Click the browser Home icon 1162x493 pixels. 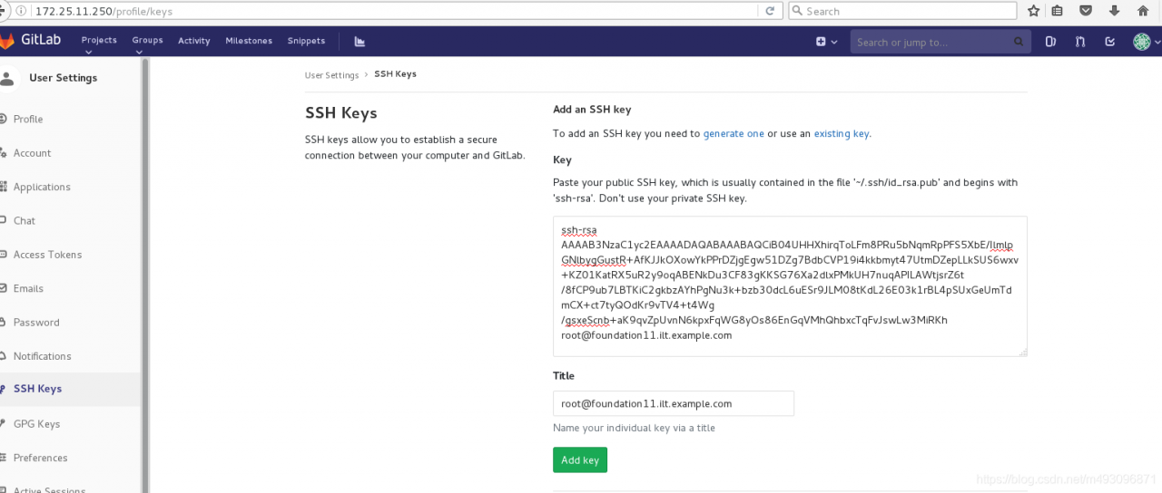pos(1143,11)
